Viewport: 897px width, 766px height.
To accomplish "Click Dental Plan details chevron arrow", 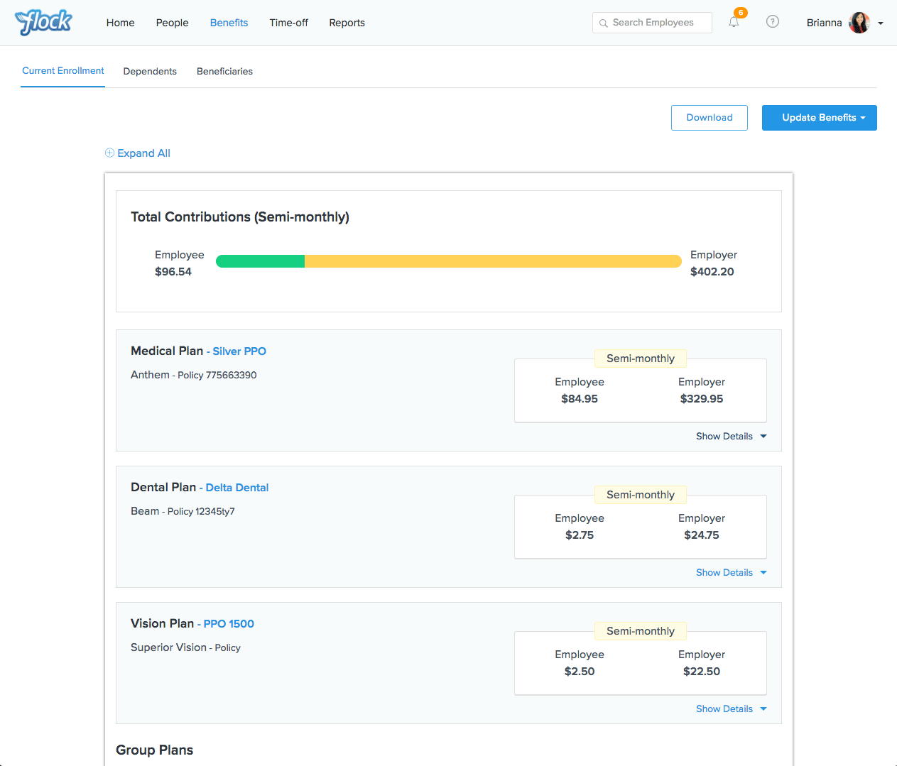I will [763, 573].
